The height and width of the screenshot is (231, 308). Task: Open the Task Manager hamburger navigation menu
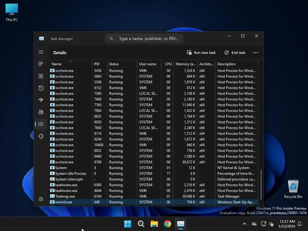tap(41, 52)
